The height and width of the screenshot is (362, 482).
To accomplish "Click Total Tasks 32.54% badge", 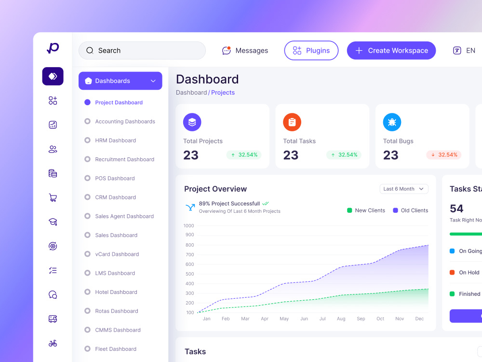I will coord(344,155).
